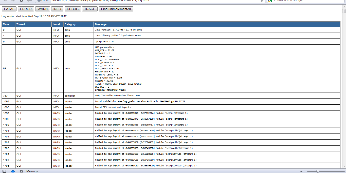Image resolution: width=346 pixels, height=173 pixels.
Task: Select message with import 0xBB069A87
Action: (x=141, y=125)
